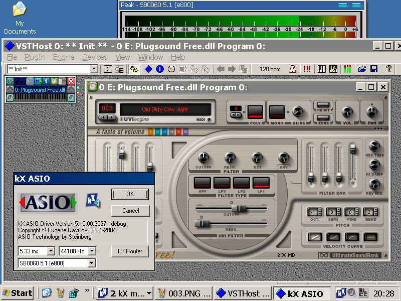This screenshot has width=401, height=301.
Task: Open the PlugIn menu
Action: point(35,57)
